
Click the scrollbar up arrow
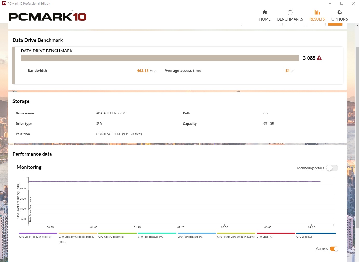pyautogui.click(x=357, y=25)
